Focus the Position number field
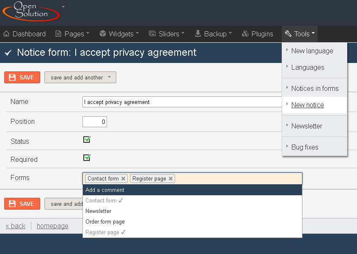 click(95, 122)
